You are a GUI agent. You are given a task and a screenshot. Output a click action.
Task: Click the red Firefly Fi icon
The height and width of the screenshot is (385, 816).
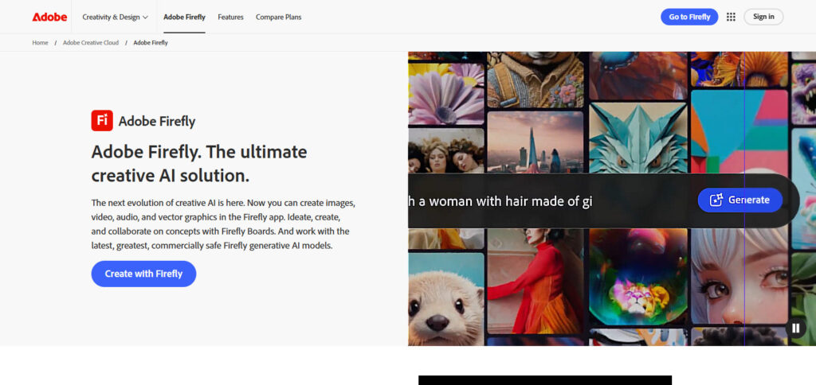(102, 121)
